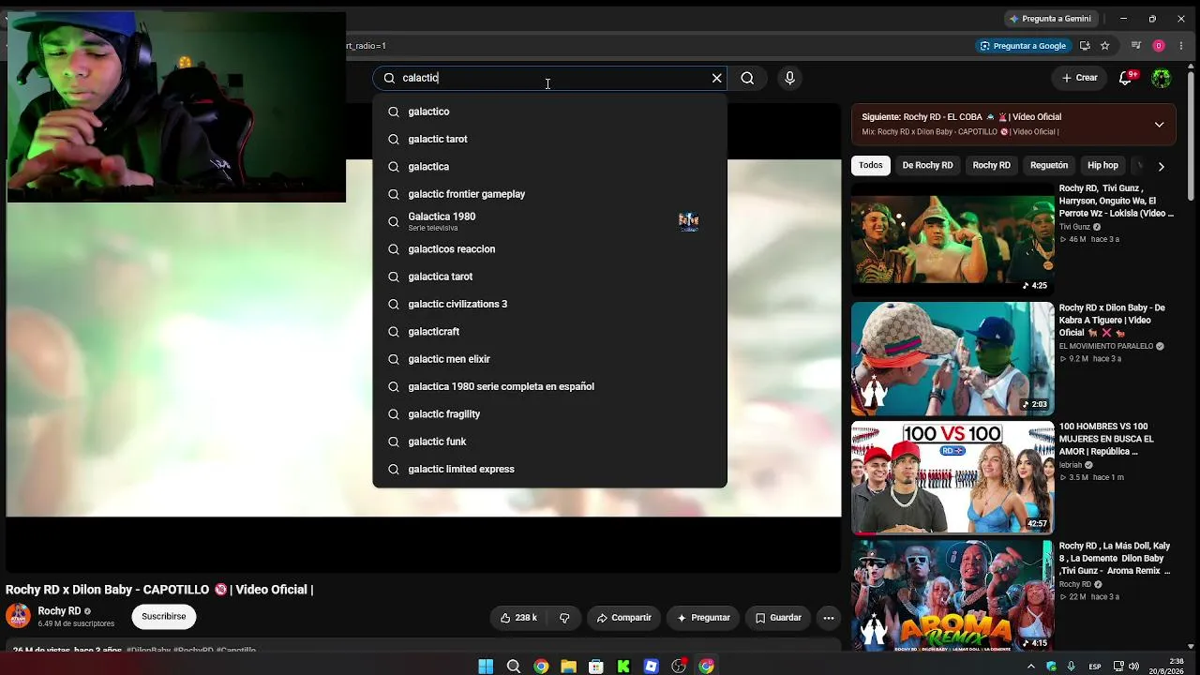This screenshot has height=675, width=1200.
Task: Click the Crear button
Action: pos(1079,78)
